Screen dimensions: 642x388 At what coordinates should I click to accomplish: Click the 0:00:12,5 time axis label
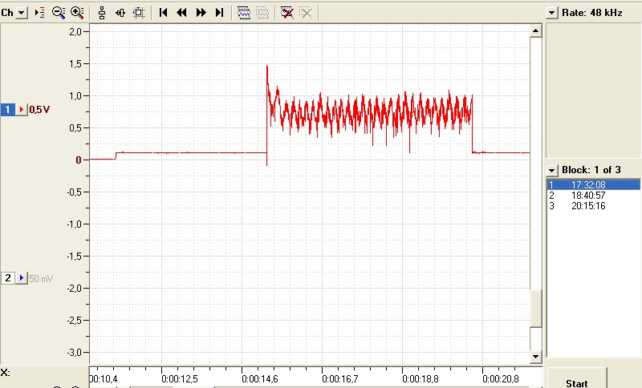coord(179,379)
